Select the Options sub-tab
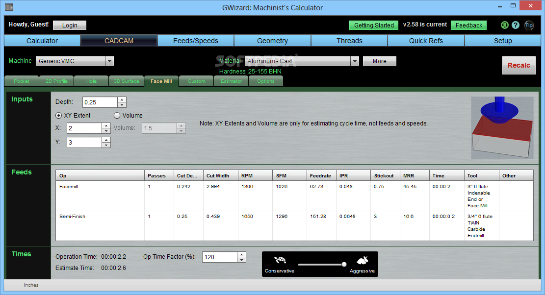 point(265,81)
